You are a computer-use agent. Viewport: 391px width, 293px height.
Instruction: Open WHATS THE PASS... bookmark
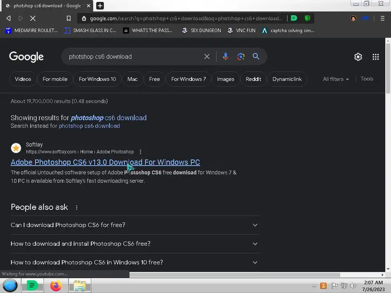click(x=148, y=31)
